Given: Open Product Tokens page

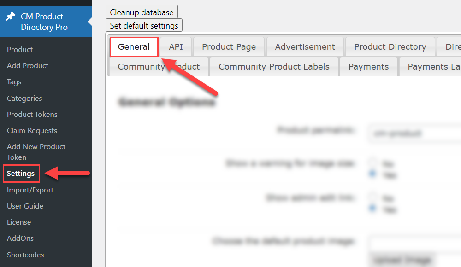Looking at the screenshot, I should (32, 115).
